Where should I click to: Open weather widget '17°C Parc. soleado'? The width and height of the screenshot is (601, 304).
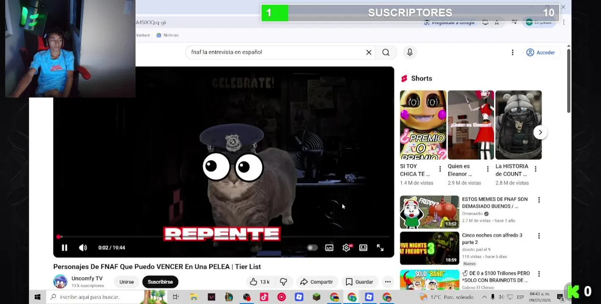point(446,297)
